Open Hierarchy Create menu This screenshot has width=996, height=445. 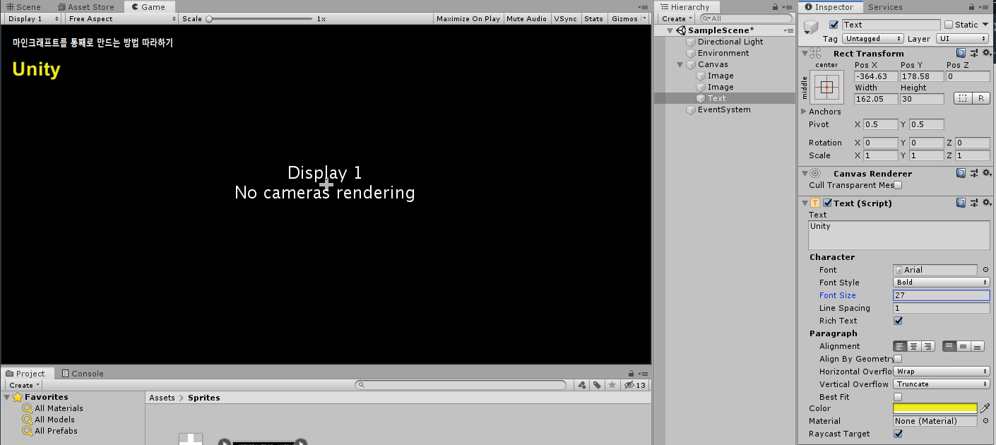click(676, 19)
